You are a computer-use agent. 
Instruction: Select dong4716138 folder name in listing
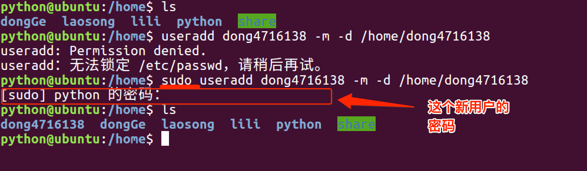[43, 124]
